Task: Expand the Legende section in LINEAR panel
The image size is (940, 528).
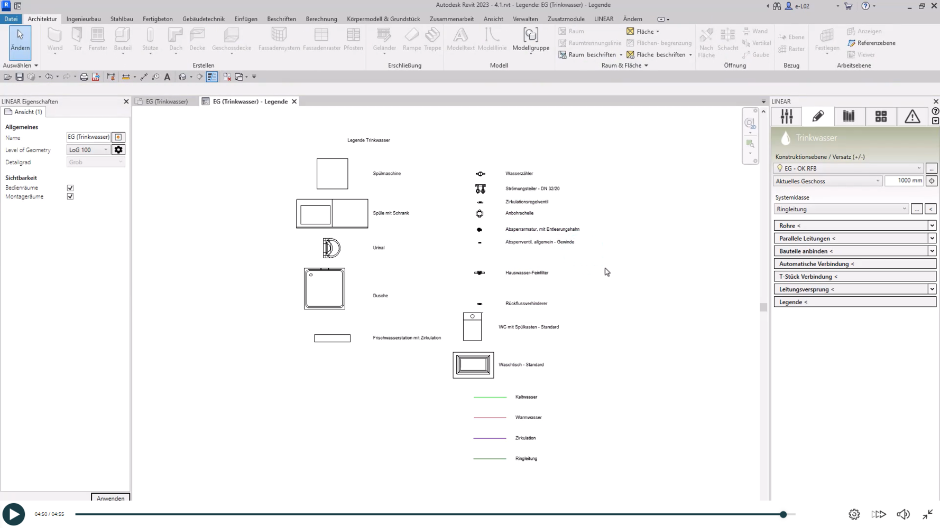Action: tap(854, 302)
